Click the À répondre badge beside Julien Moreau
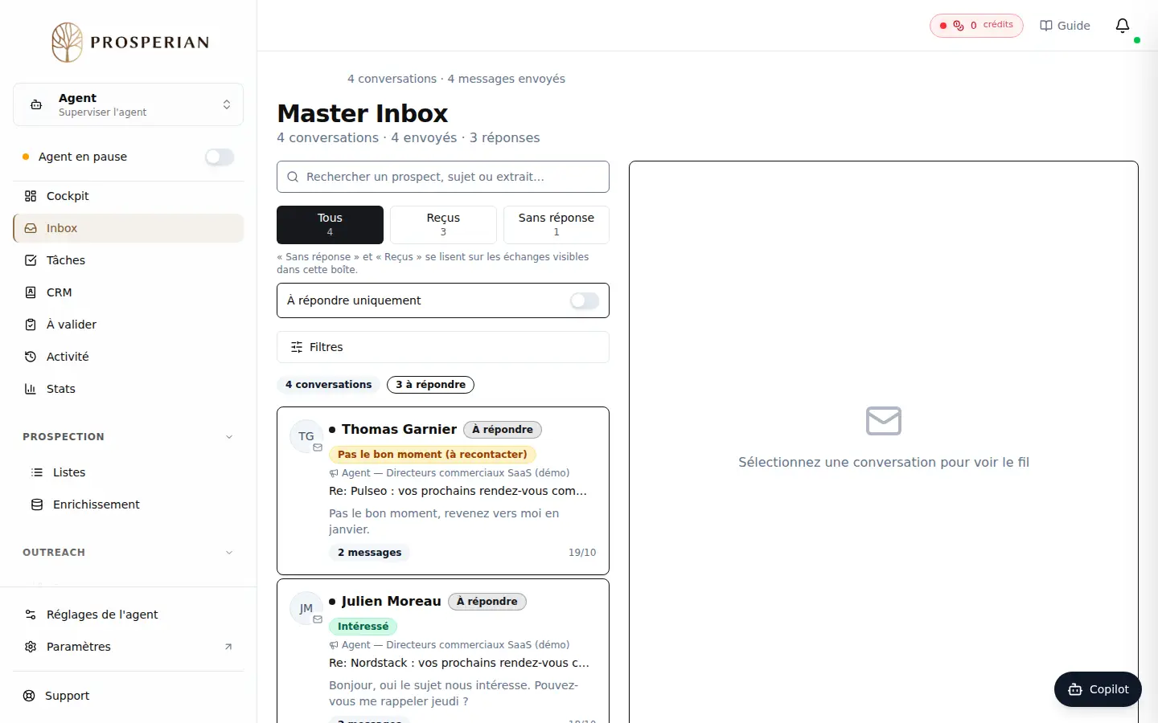 coord(487,602)
